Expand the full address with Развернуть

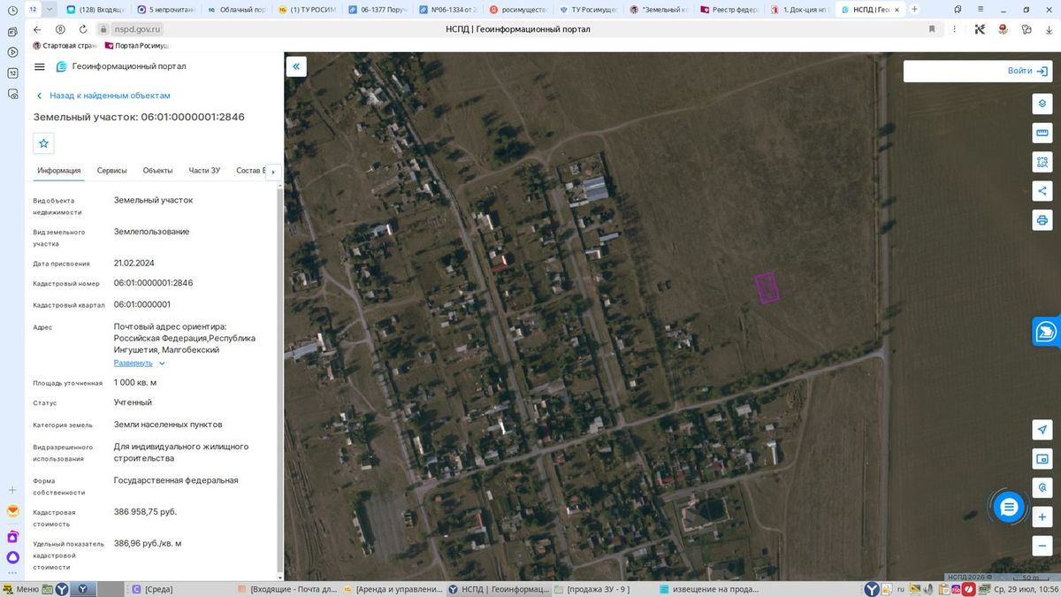pos(140,363)
